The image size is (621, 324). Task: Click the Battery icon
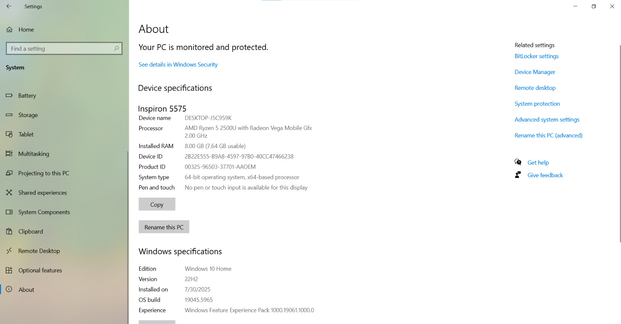pos(9,95)
